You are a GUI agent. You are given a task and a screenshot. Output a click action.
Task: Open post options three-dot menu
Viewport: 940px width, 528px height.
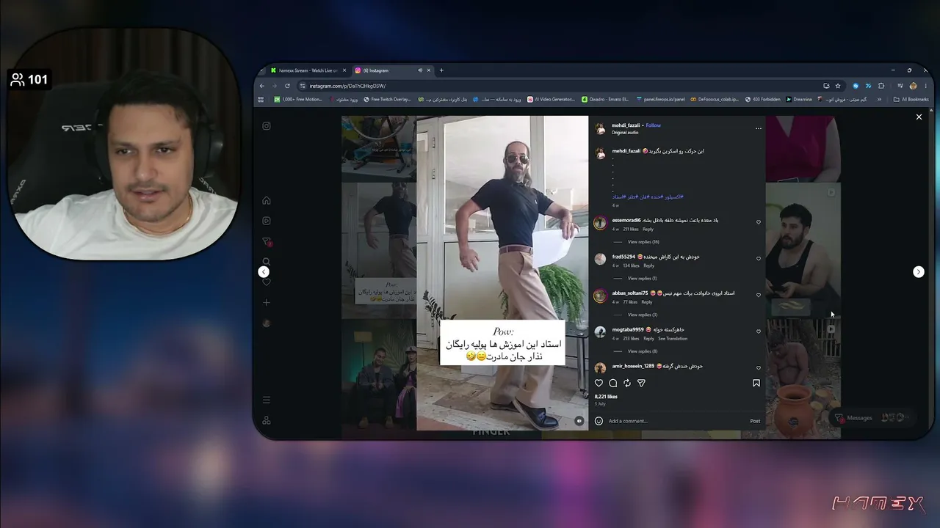(x=759, y=128)
